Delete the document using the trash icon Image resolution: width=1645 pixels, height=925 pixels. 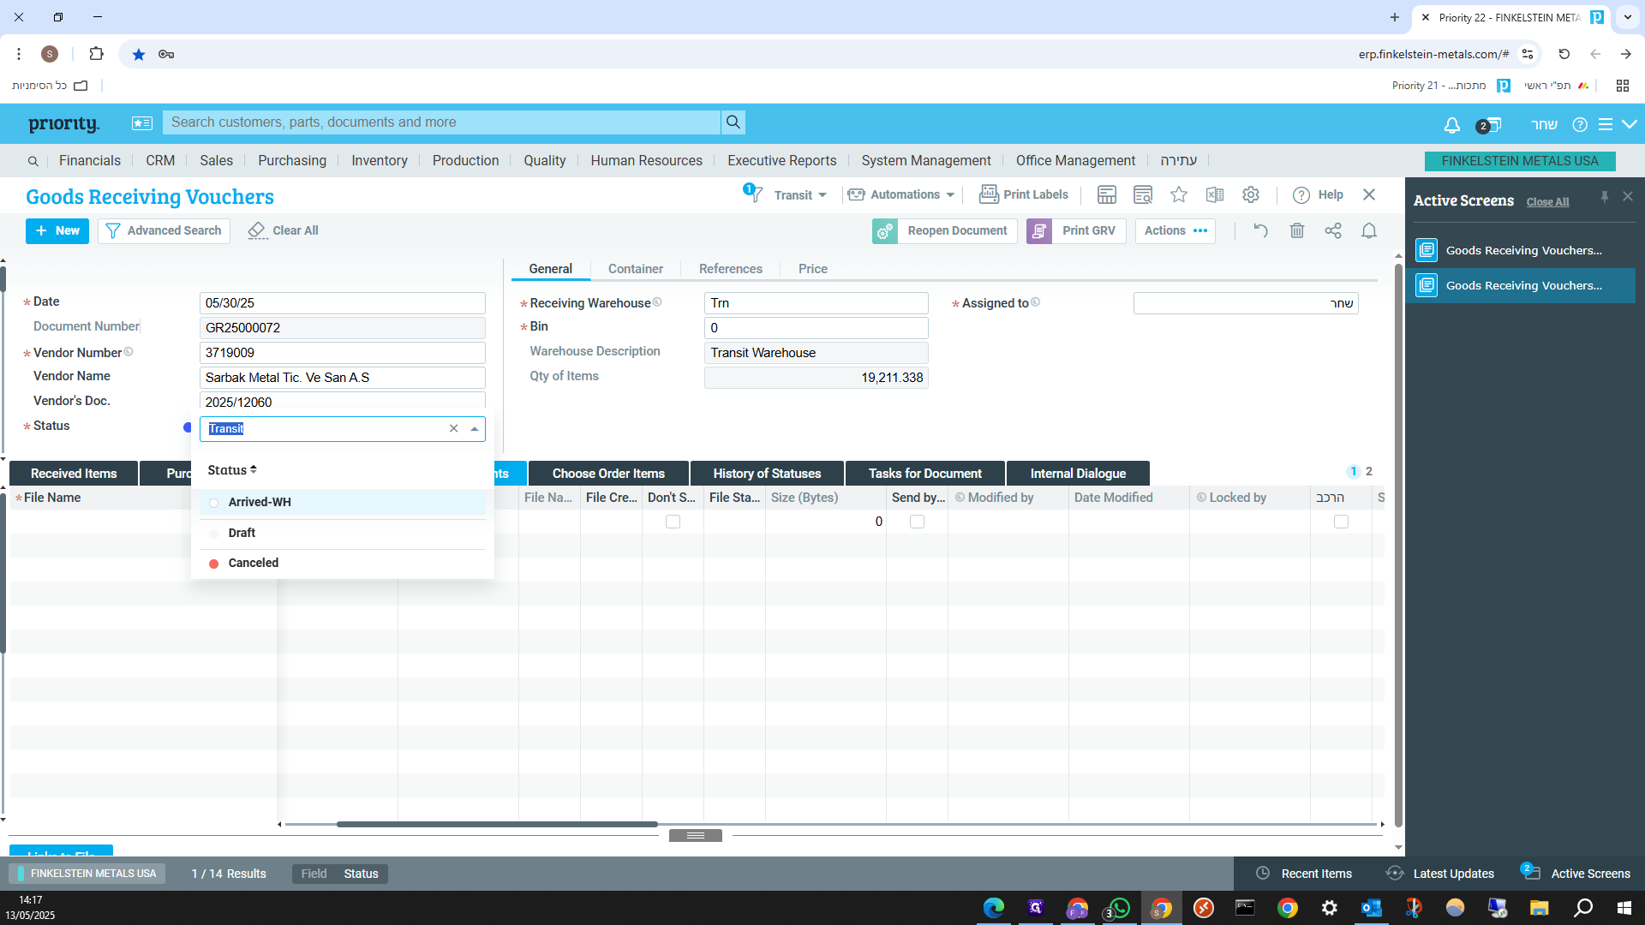click(1297, 230)
